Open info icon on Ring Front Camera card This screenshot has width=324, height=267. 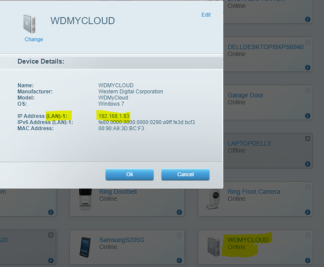(308, 212)
